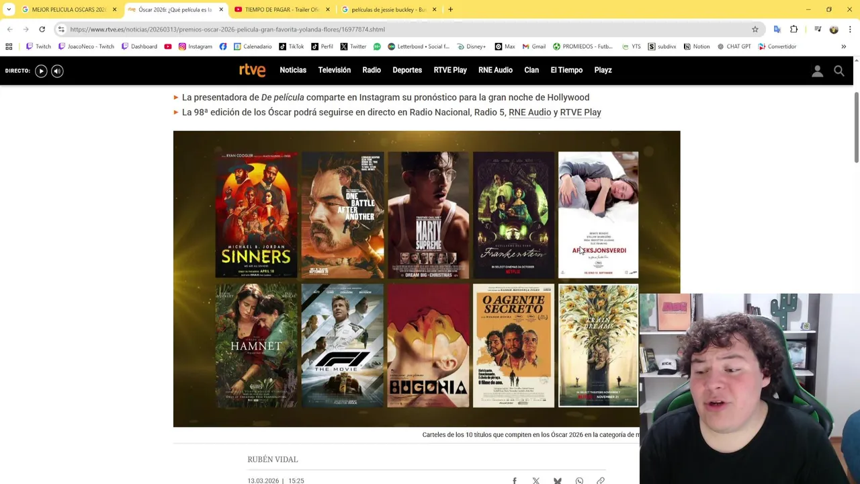Open a new browser tab
Image resolution: width=860 pixels, height=484 pixels.
click(x=450, y=9)
